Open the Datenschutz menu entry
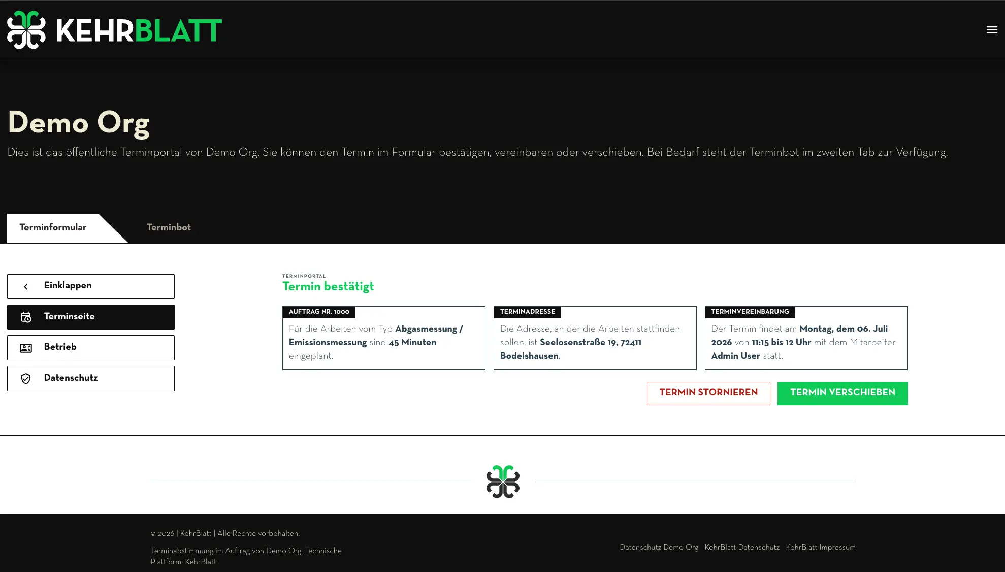Image resolution: width=1005 pixels, height=572 pixels. [x=91, y=379]
